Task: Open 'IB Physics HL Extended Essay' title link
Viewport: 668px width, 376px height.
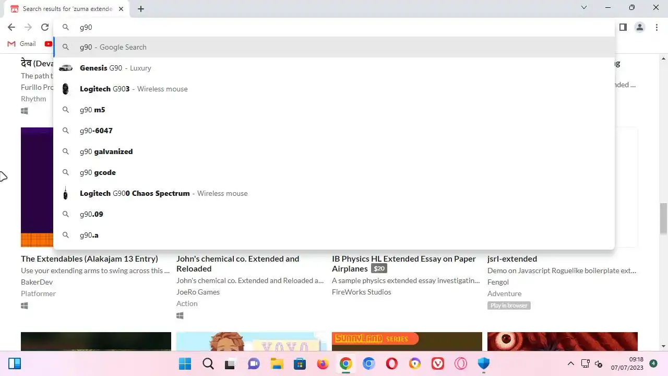Action: 404,264
